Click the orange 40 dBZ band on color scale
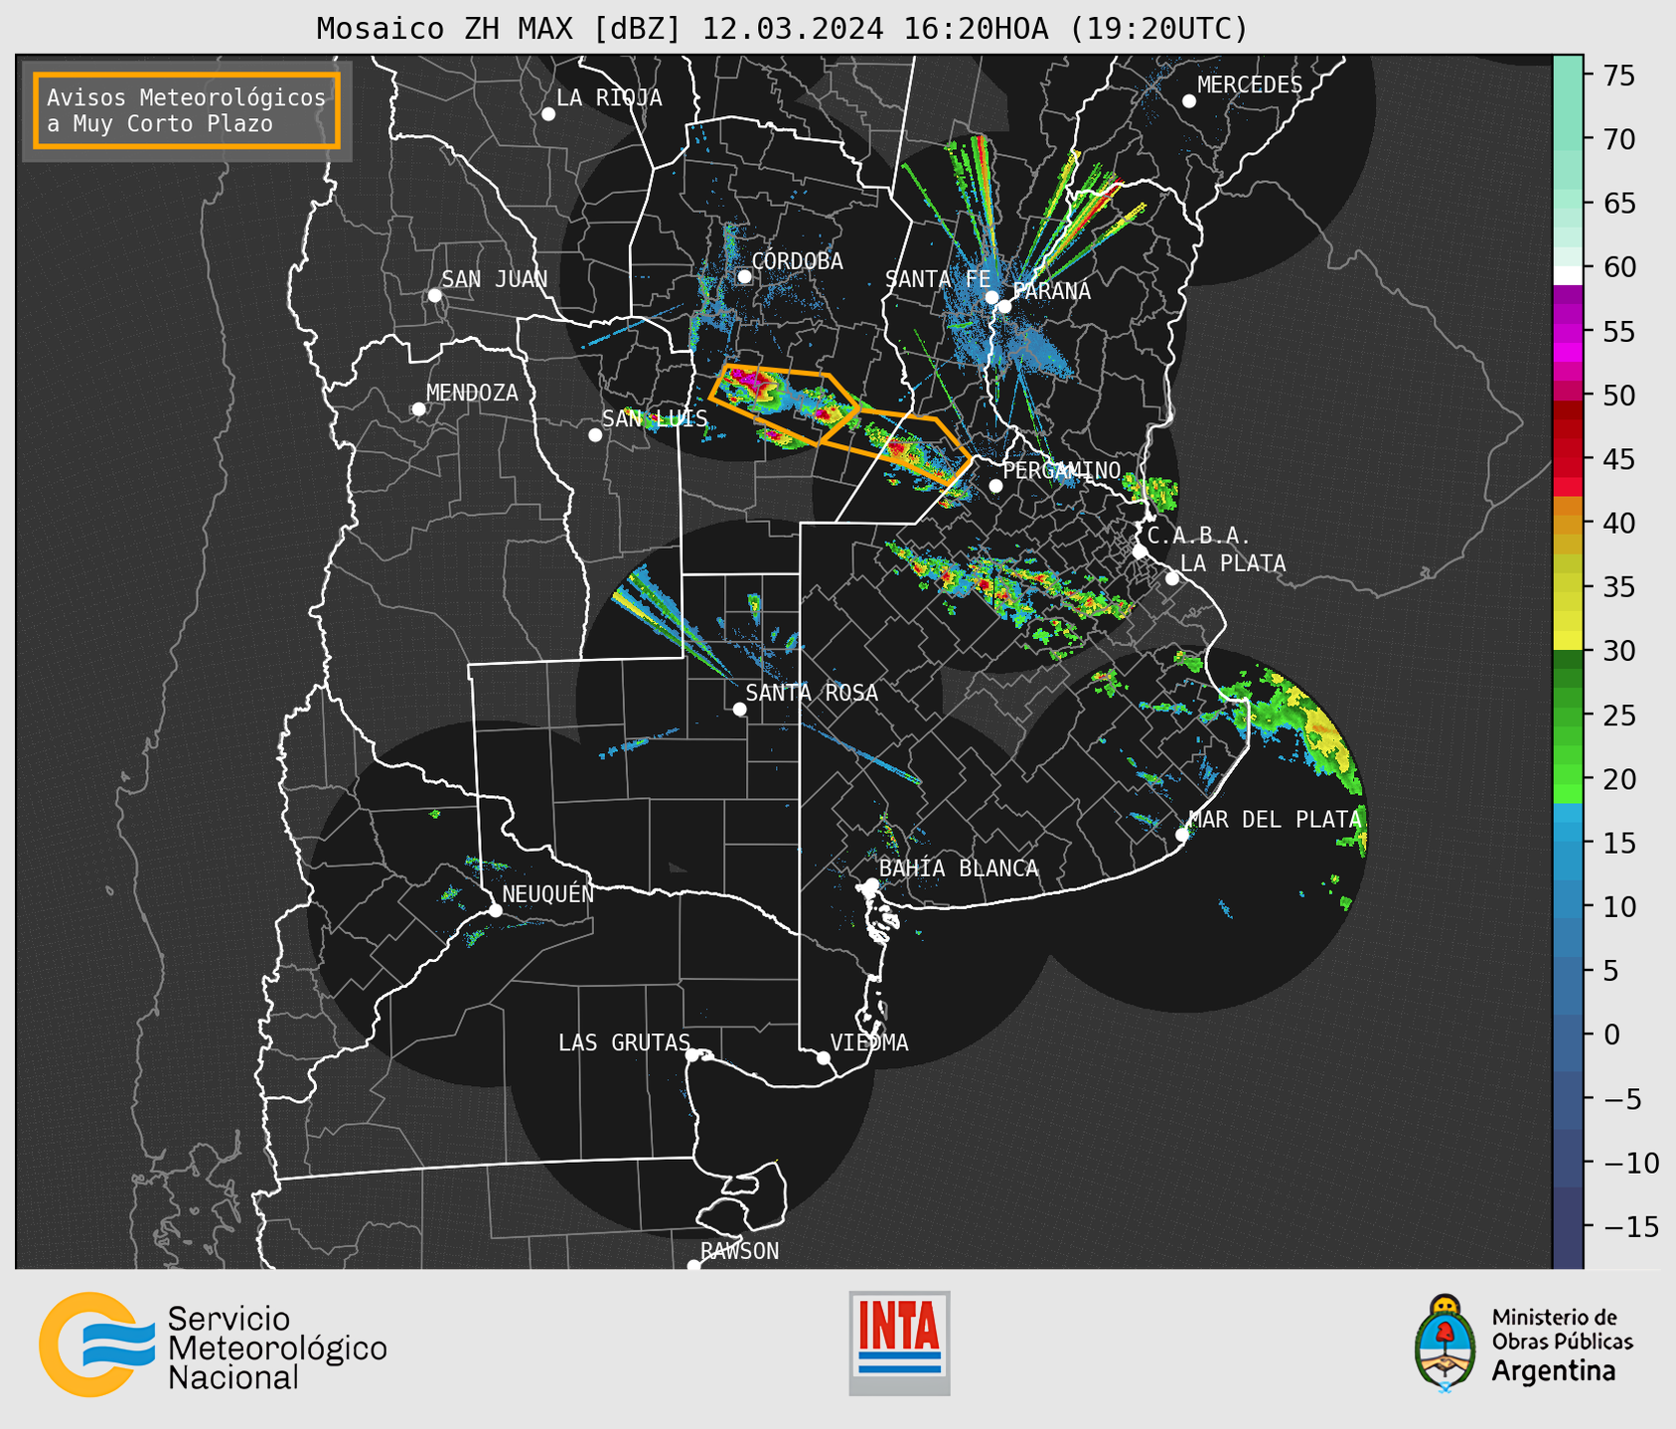The height and width of the screenshot is (1429, 1676). pyautogui.click(x=1568, y=524)
